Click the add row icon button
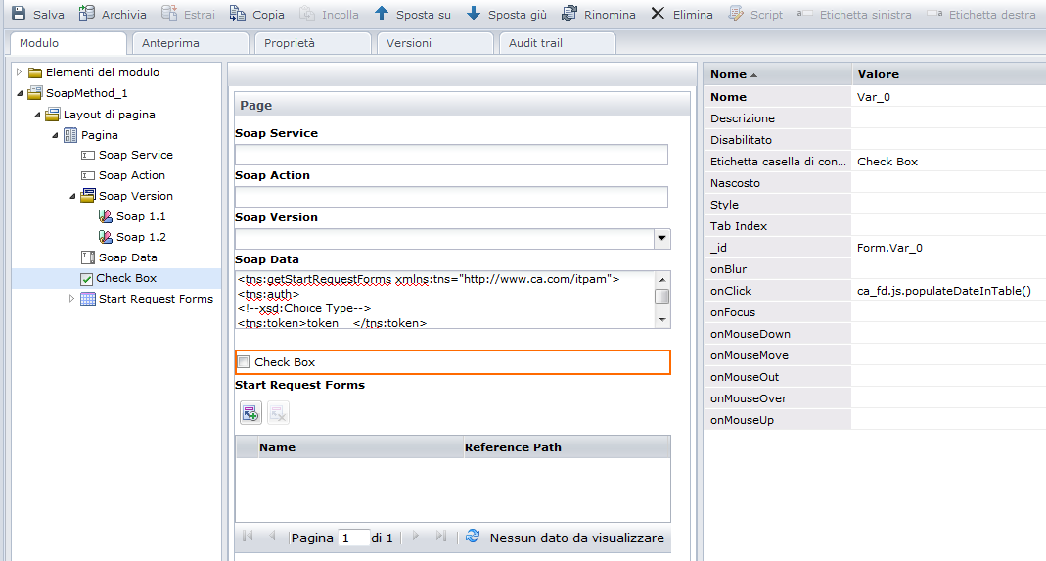The width and height of the screenshot is (1046, 561). coord(250,413)
